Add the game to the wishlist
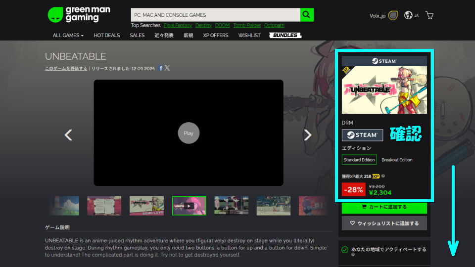 [x=384, y=223]
